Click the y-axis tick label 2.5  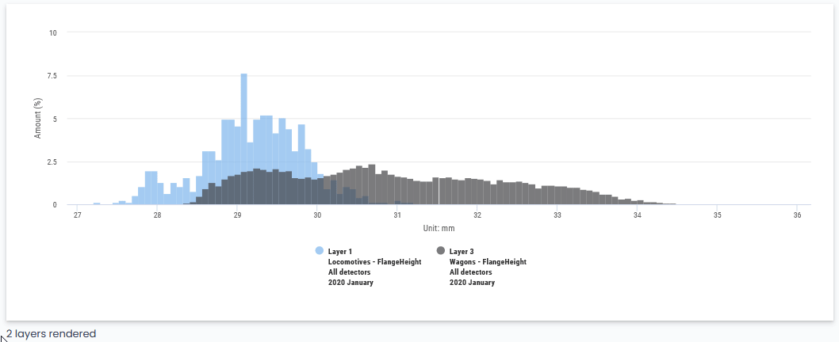coord(52,162)
